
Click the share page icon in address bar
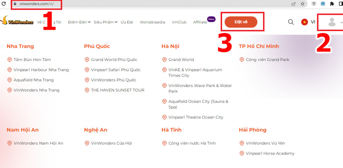coord(293,4)
